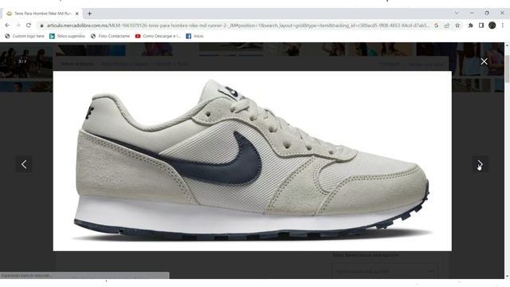Click the Nike shoe gallery image
Screen dimensions: 510x287
253,161
